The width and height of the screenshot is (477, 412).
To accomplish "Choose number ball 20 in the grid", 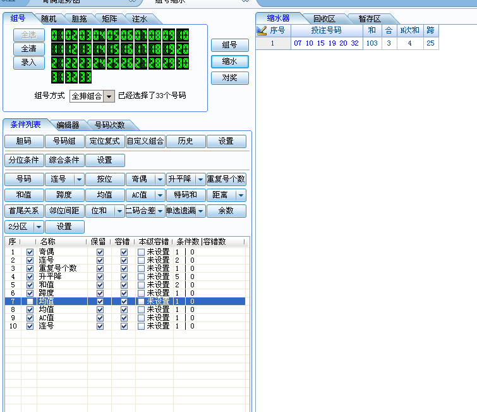I will 183,49.
